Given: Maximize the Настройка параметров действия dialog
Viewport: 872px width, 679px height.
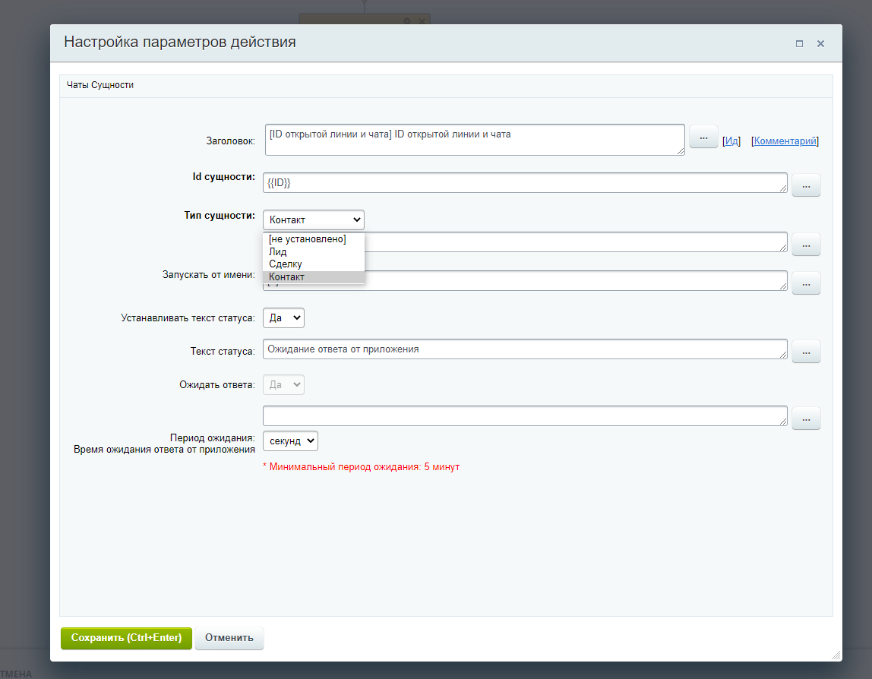Looking at the screenshot, I should (799, 44).
